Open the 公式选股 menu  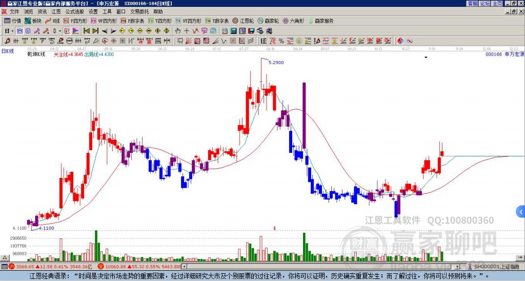[x=75, y=12]
